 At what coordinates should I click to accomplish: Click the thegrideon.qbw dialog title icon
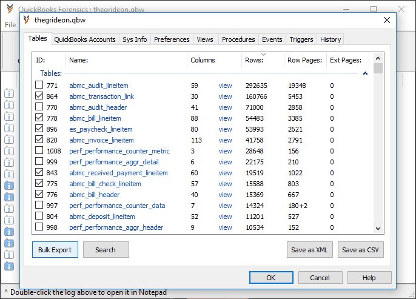pyautogui.click(x=27, y=20)
